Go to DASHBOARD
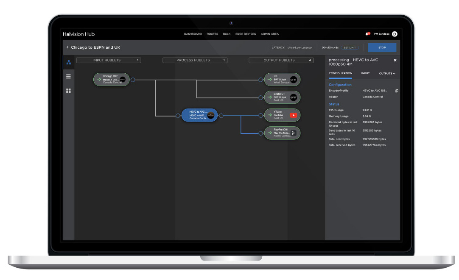This screenshot has height=280, width=459. click(193, 34)
